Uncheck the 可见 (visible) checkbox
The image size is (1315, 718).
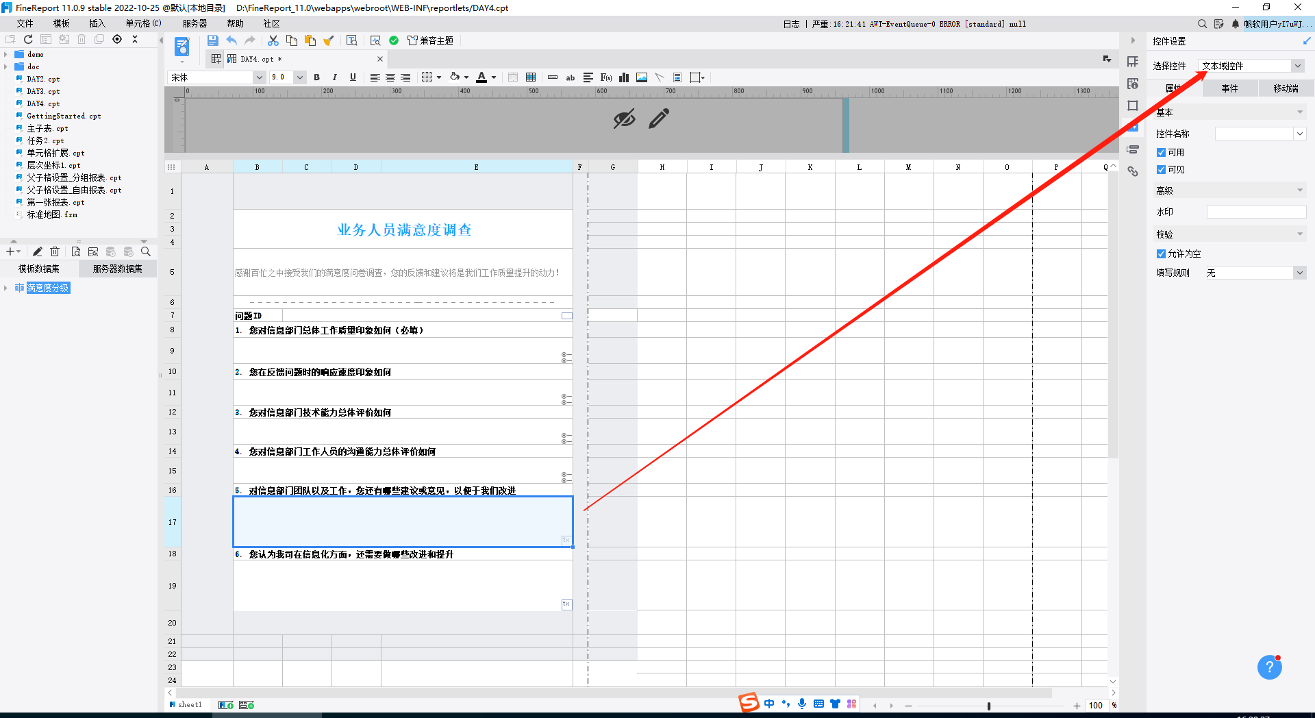1162,169
